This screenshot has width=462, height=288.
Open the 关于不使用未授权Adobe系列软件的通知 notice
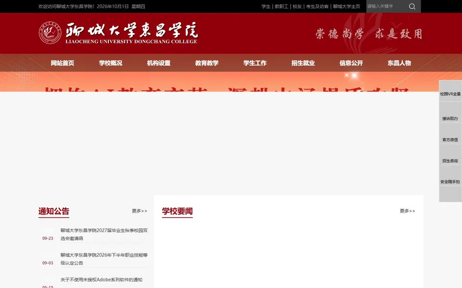click(x=102, y=280)
